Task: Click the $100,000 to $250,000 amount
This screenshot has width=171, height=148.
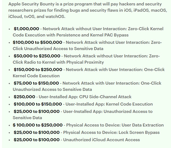Action: point(38,125)
